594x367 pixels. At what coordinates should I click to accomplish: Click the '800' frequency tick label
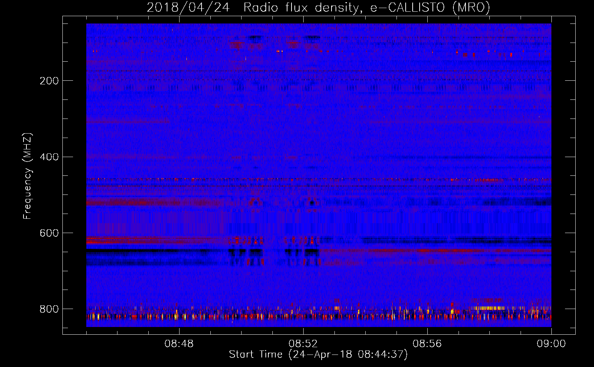pos(49,309)
